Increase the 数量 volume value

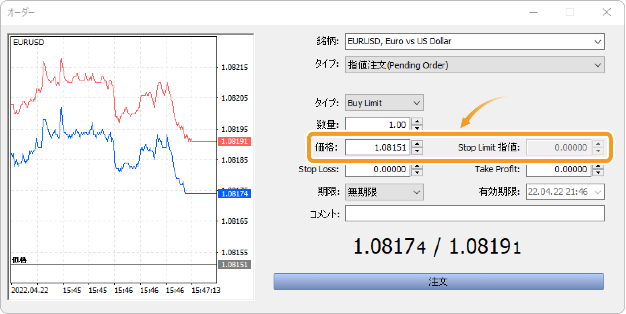[x=417, y=121]
